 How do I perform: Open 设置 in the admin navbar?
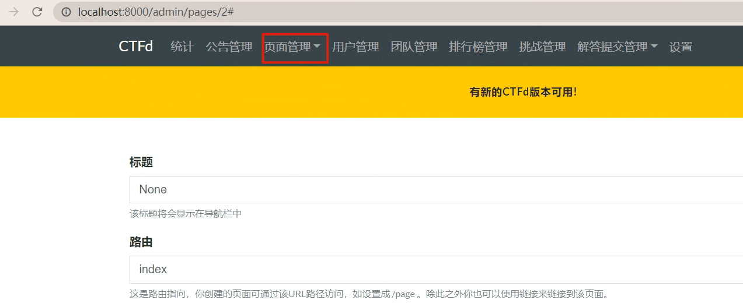[x=681, y=47]
